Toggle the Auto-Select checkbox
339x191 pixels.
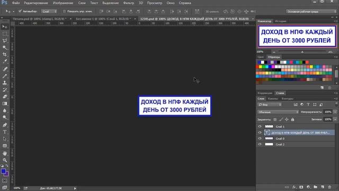point(20,11)
